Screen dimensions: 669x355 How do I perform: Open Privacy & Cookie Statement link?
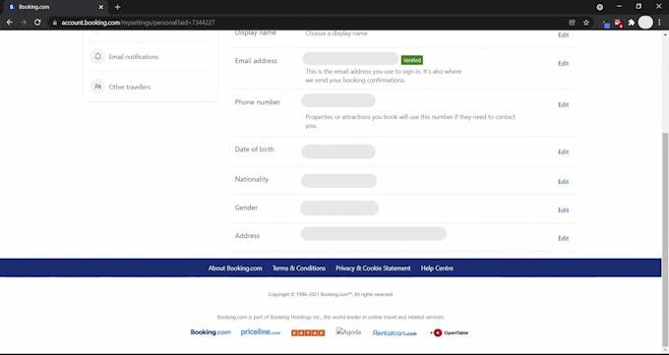373,267
